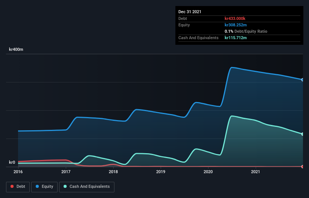
Task: Click the Debt row label in the tooltip
Action: click(x=183, y=18)
